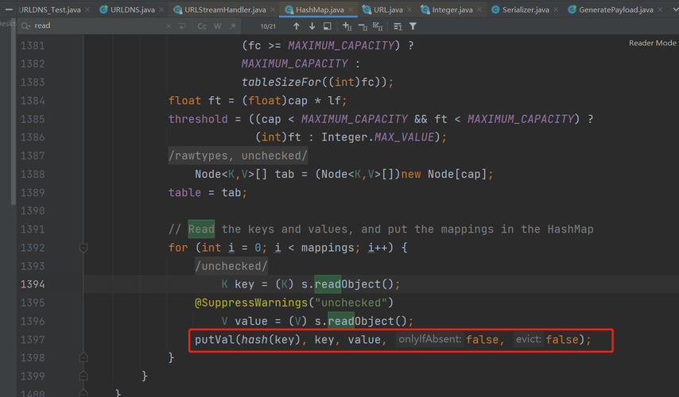Open the search filter options
The width and height of the screenshot is (679, 397).
pyautogui.click(x=413, y=26)
